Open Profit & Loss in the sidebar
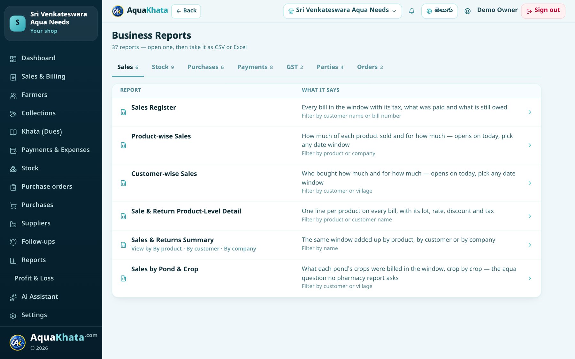The image size is (575, 359). click(34, 278)
